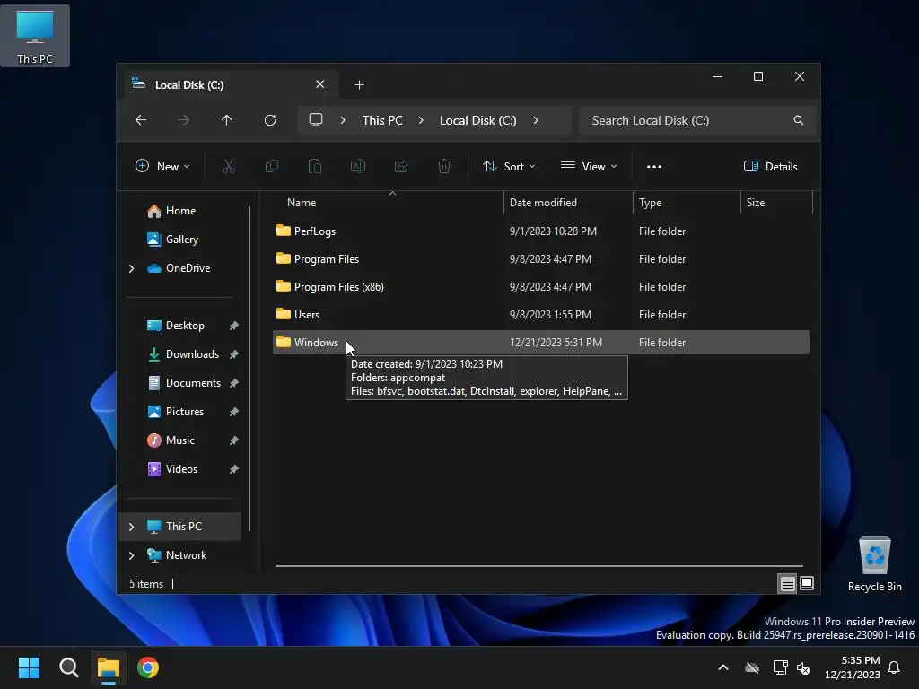This screenshot has height=689, width=919.
Task: Launch Google Chrome from taskbar
Action: pyautogui.click(x=148, y=667)
